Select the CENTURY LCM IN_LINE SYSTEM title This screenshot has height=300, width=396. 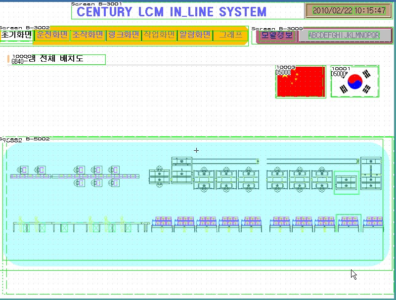pyautogui.click(x=172, y=12)
